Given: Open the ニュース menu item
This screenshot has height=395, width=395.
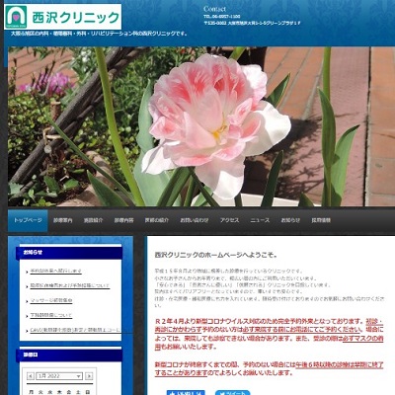Looking at the screenshot, I should (260, 220).
